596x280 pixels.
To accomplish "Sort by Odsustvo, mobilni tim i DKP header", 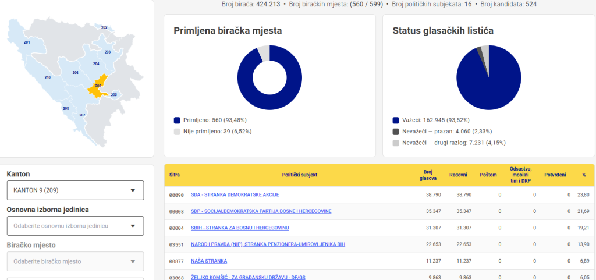I will click(x=520, y=175).
